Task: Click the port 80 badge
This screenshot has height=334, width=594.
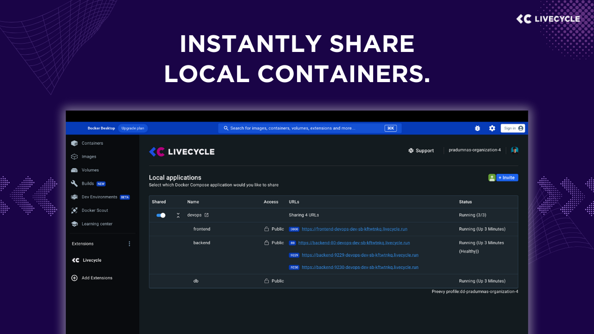Action: [x=292, y=243]
